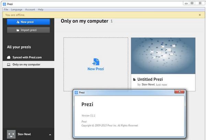The width and height of the screenshot is (206, 140).
Task: Click 'Just now' timestamp on Untitled Prezi
Action: 161,85
